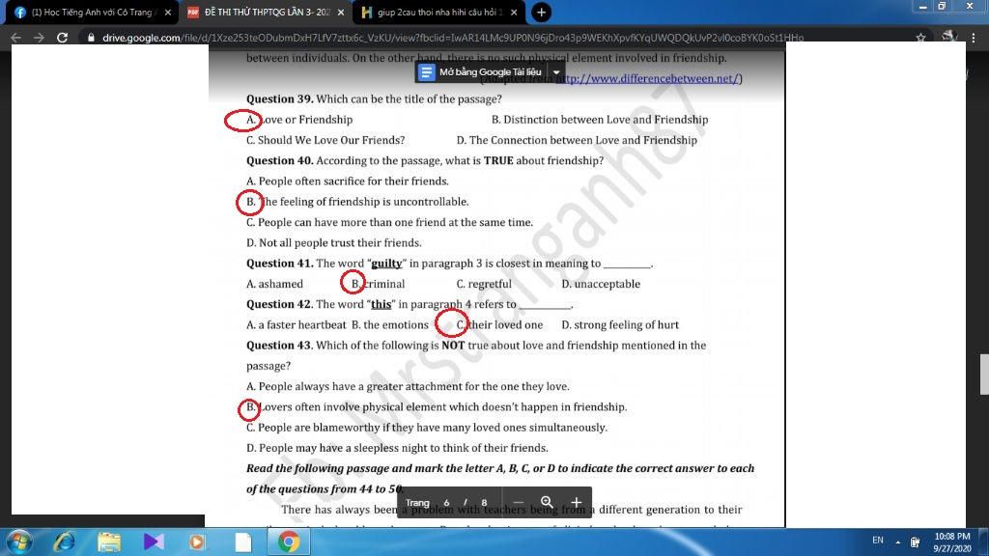Open the orange media player taskbar icon

click(197, 542)
